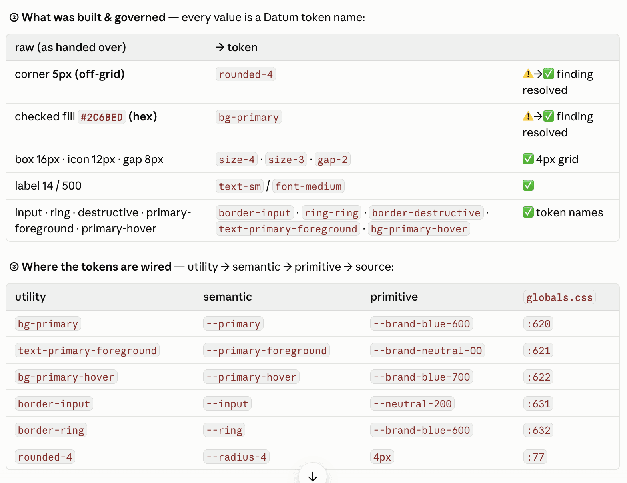Click the border-ring utility cell
Image resolution: width=627 pixels, height=483 pixels.
pos(51,430)
